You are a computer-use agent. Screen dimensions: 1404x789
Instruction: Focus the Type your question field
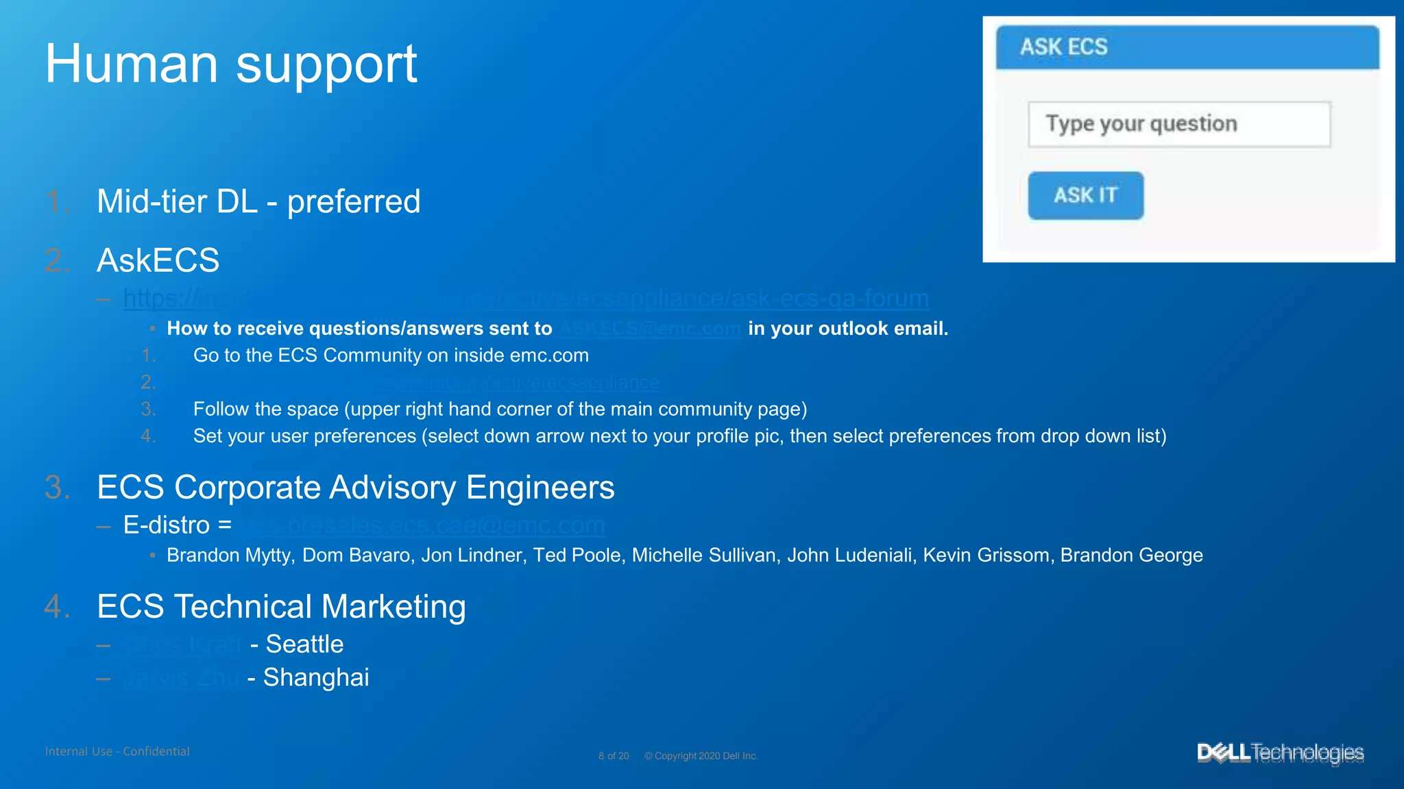1178,125
